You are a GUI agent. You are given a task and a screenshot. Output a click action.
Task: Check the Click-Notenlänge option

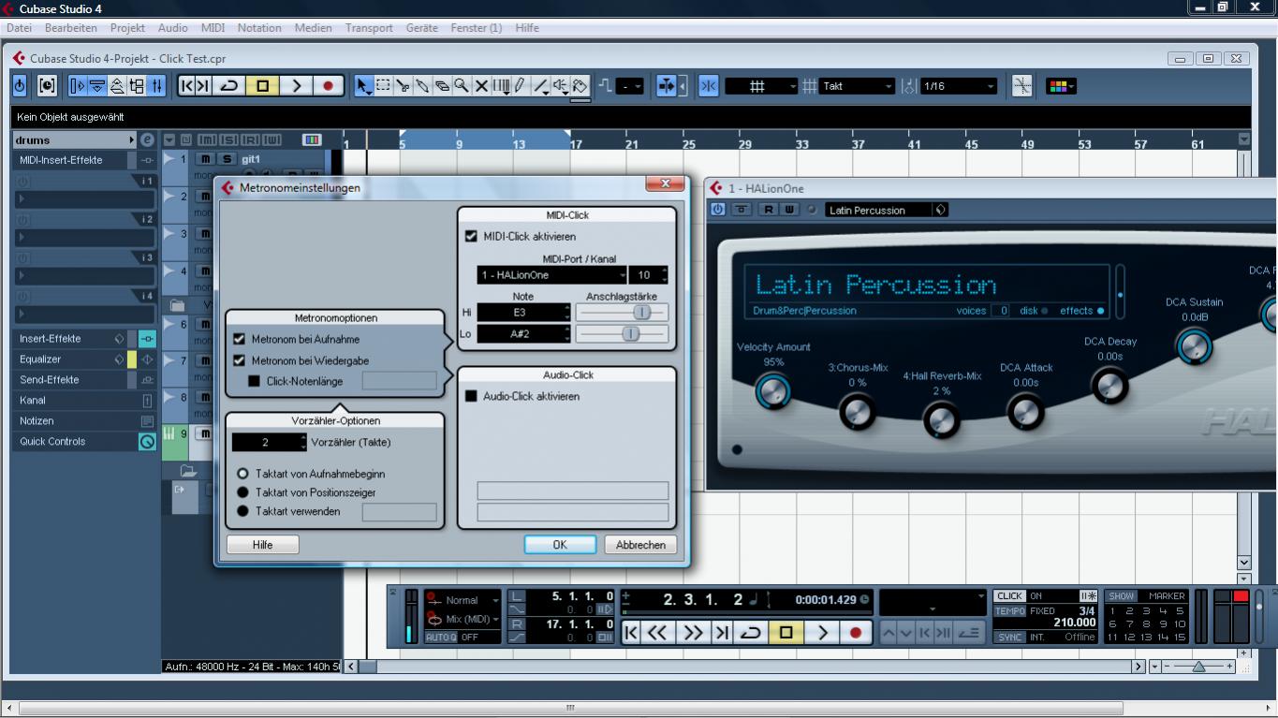[x=254, y=381]
